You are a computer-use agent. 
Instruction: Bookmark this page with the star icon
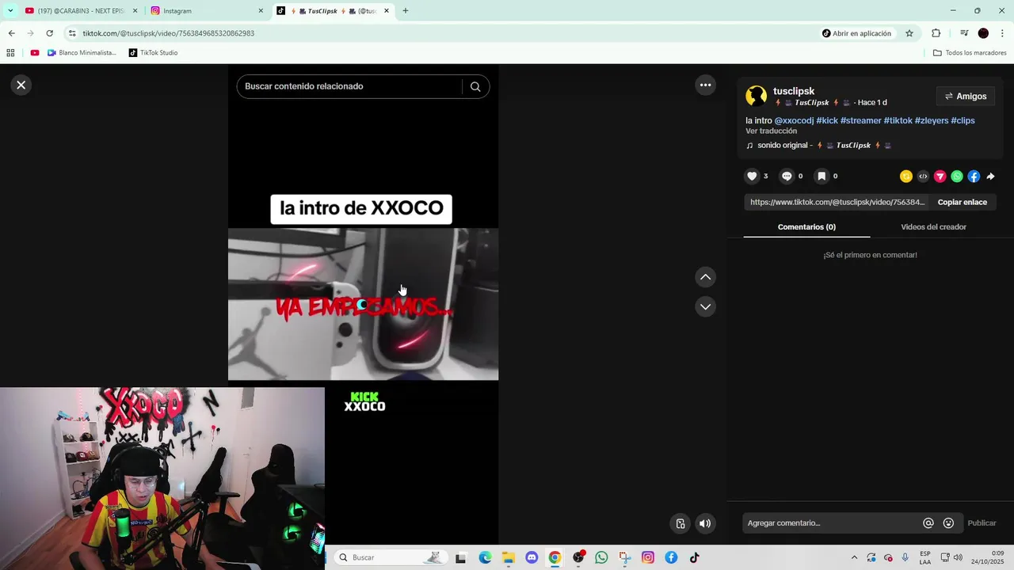[x=909, y=33]
